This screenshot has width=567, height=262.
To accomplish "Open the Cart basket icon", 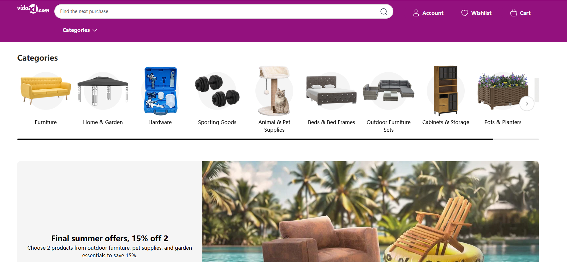I will (514, 13).
